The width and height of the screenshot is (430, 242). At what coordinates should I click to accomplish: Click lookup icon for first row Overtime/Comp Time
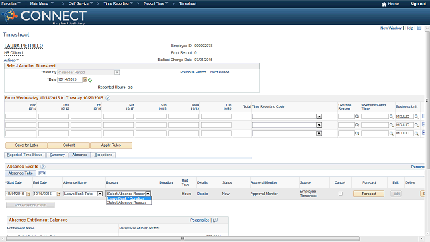pyautogui.click(x=391, y=116)
